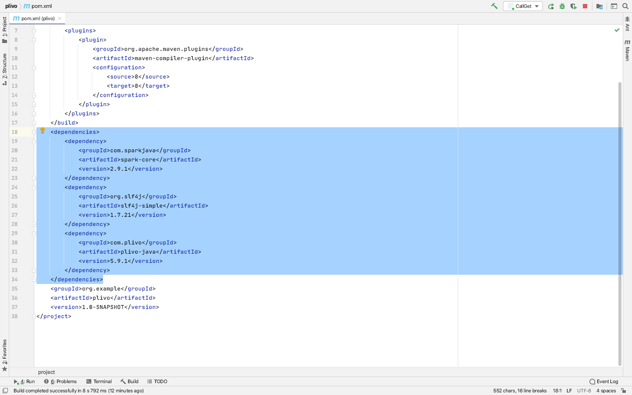Image resolution: width=632 pixels, height=395 pixels.
Task: Open the Maven tool window
Action: point(627,50)
